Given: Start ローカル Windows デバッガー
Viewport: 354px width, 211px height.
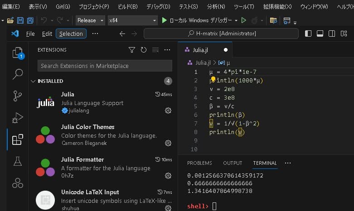Looking at the screenshot, I should coord(197,20).
